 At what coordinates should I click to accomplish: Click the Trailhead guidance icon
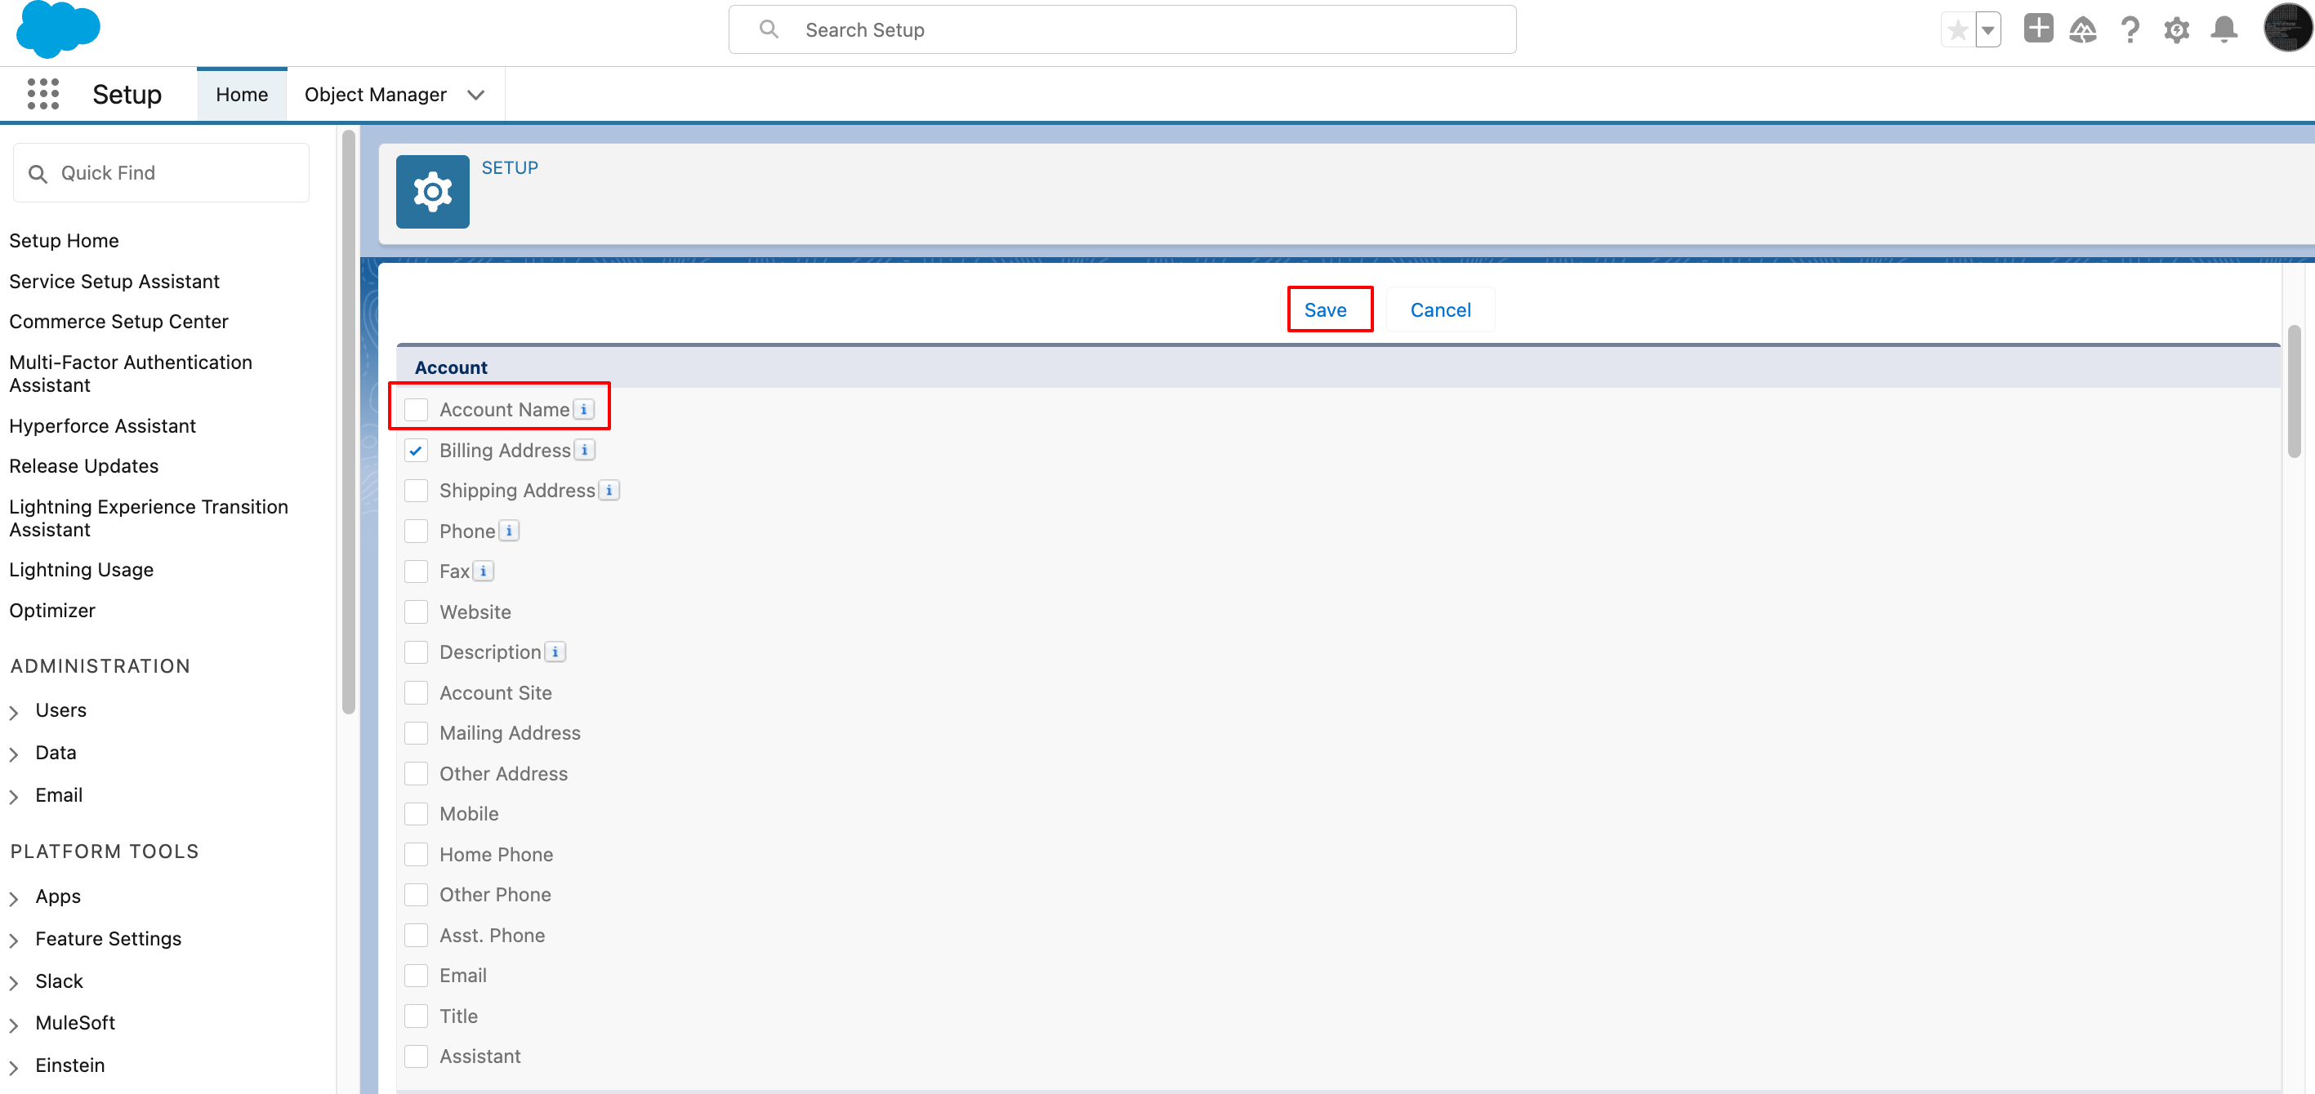[x=2082, y=29]
